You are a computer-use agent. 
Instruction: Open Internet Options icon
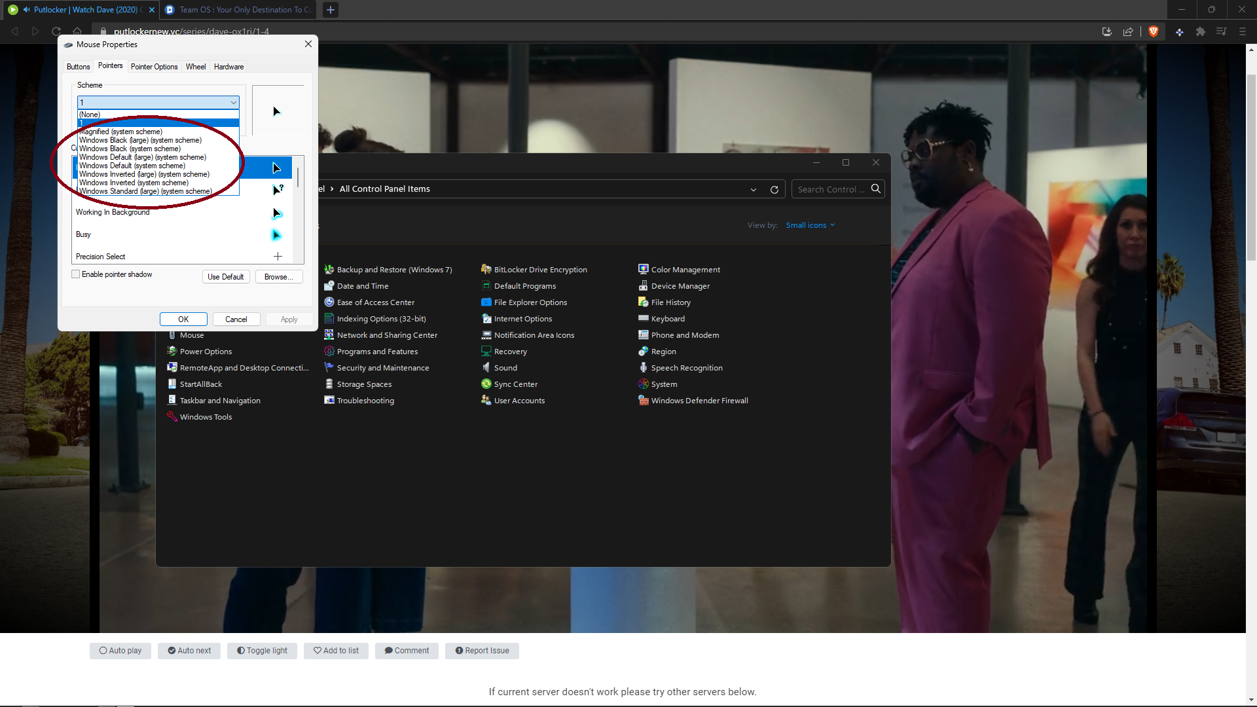coord(486,318)
